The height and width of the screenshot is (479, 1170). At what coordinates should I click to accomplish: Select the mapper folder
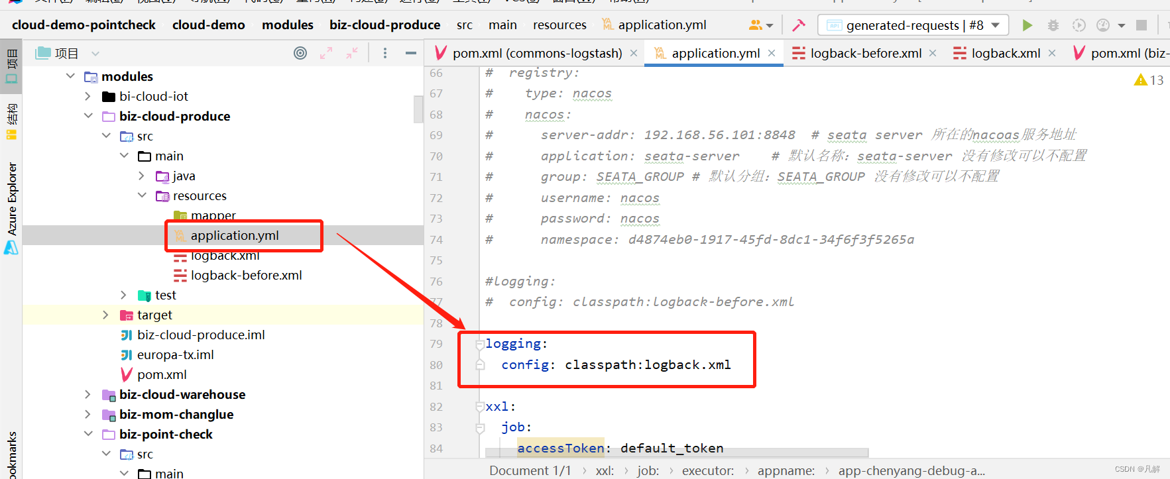coord(213,215)
